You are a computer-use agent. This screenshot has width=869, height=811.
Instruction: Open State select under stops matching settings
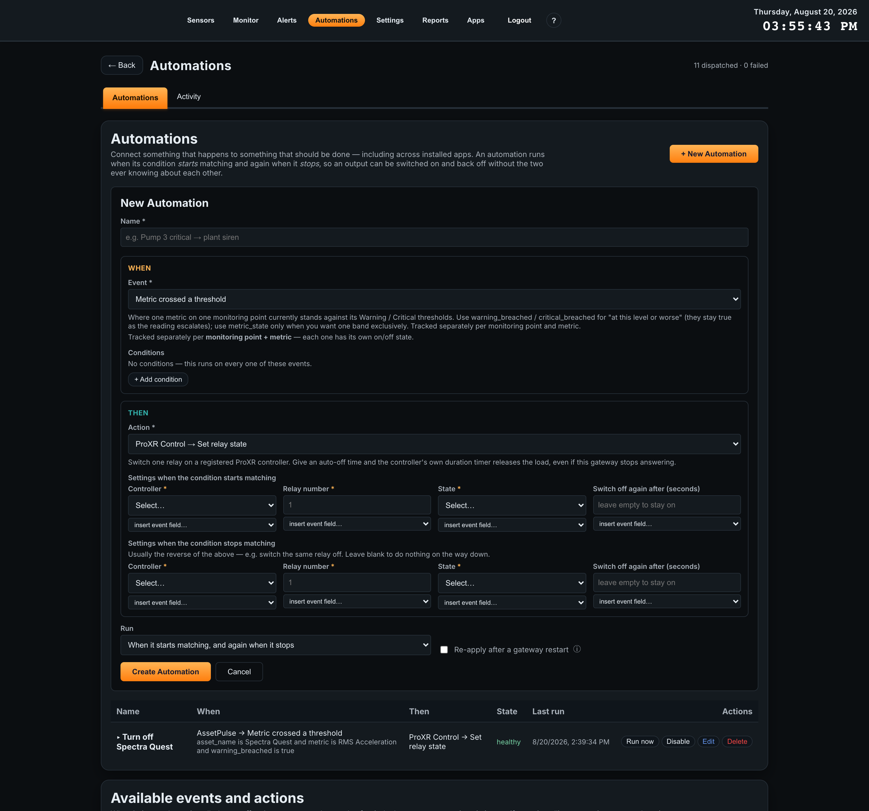click(x=512, y=583)
